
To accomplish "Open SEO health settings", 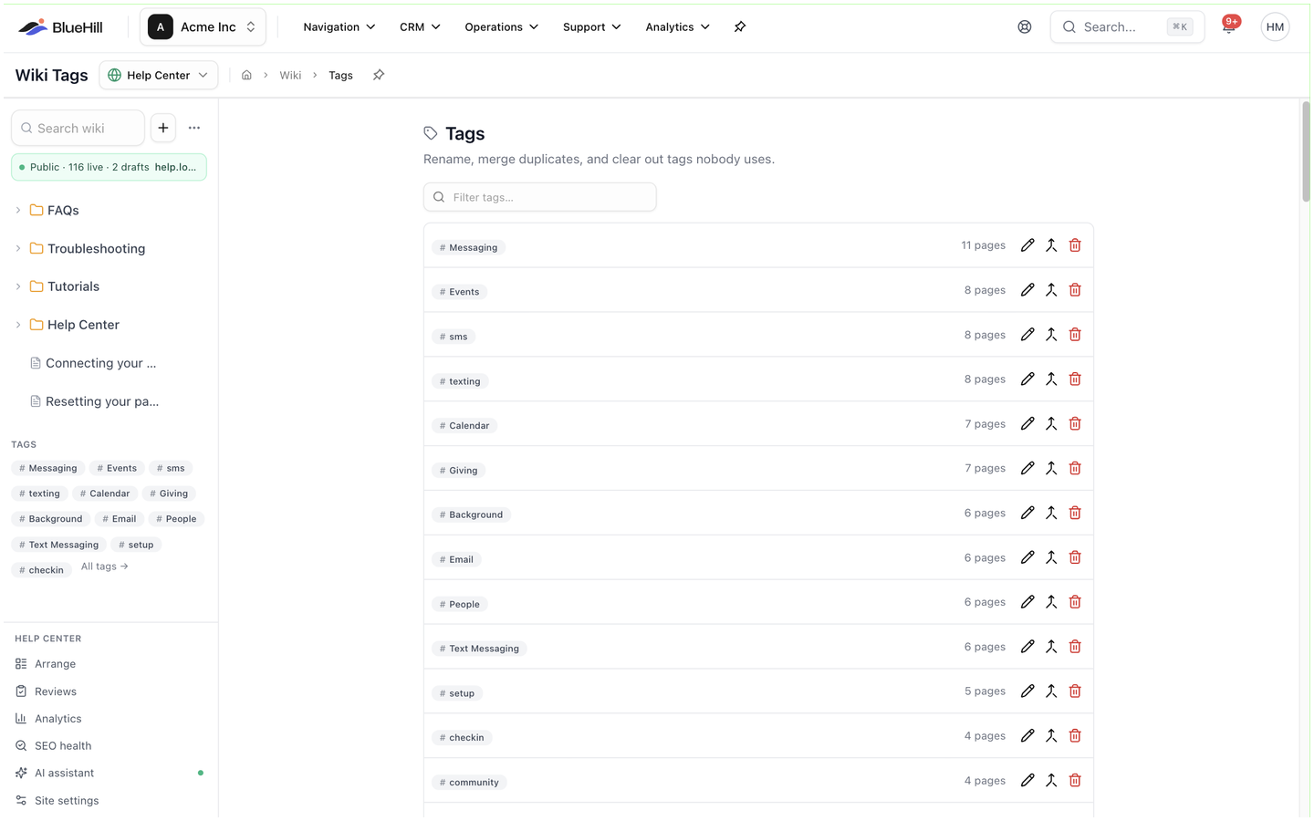I will pos(63,746).
